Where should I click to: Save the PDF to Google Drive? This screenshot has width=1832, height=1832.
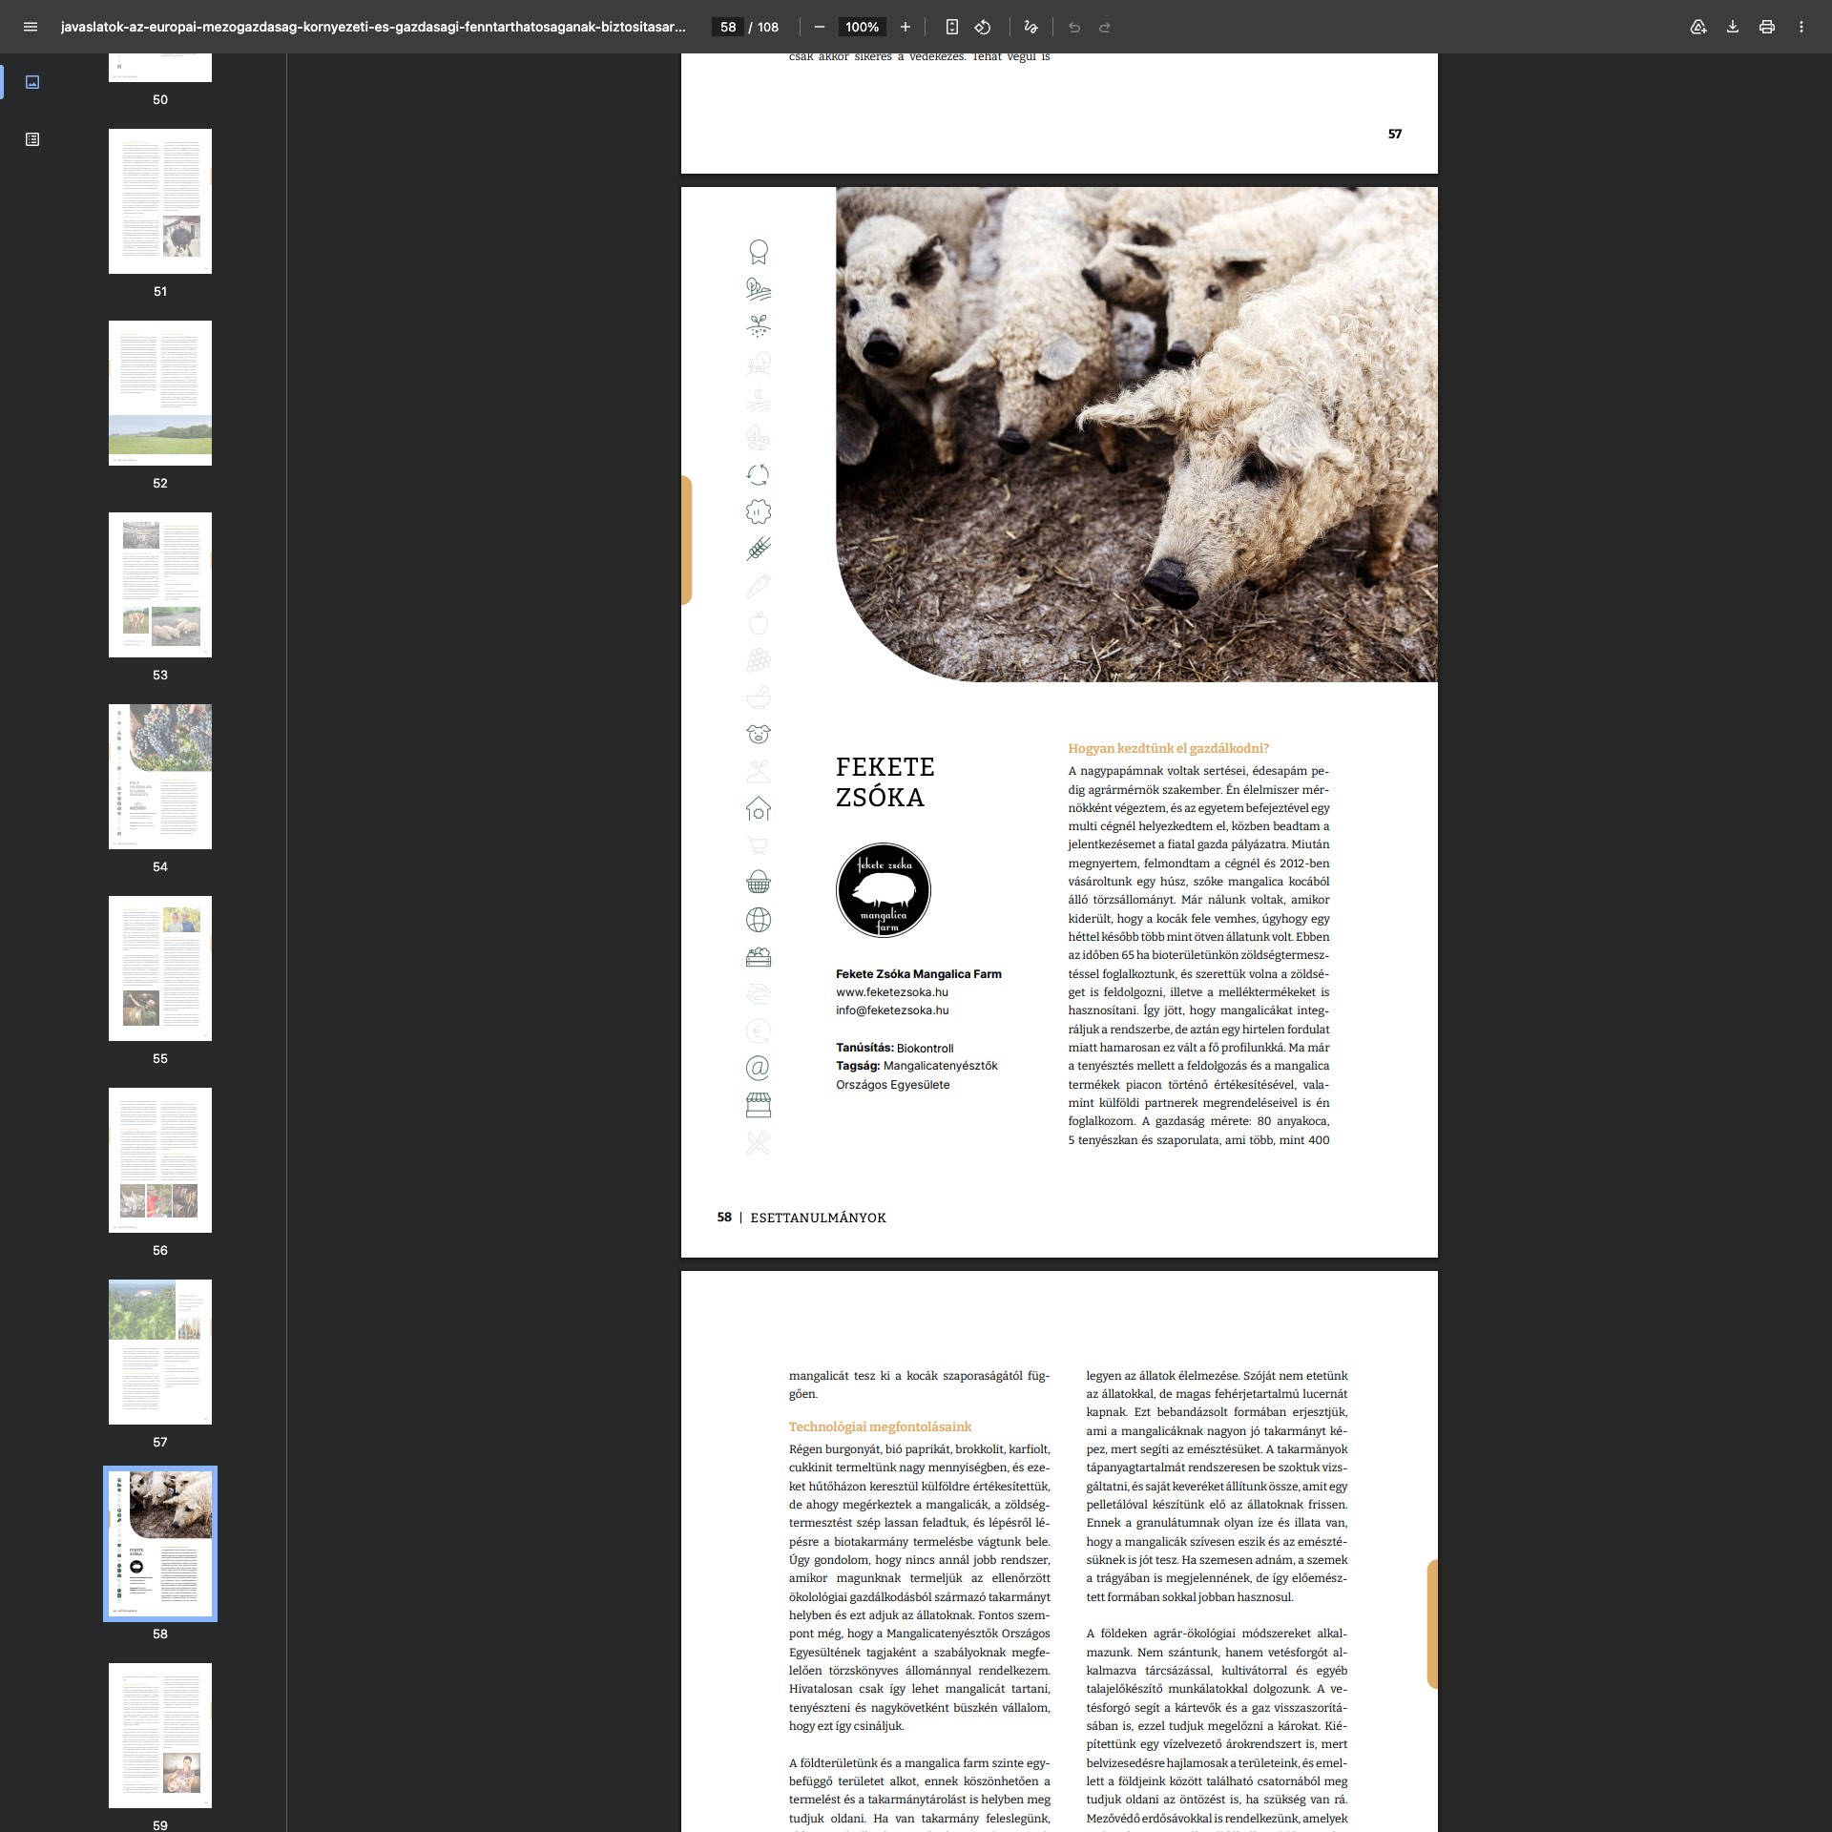coord(1698,27)
